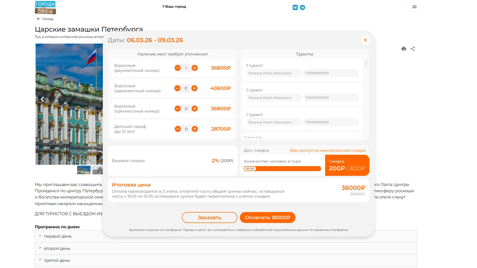This screenshot has height=268, width=477.
Task: Focus the third tourist name field
Action: (x=274, y=122)
